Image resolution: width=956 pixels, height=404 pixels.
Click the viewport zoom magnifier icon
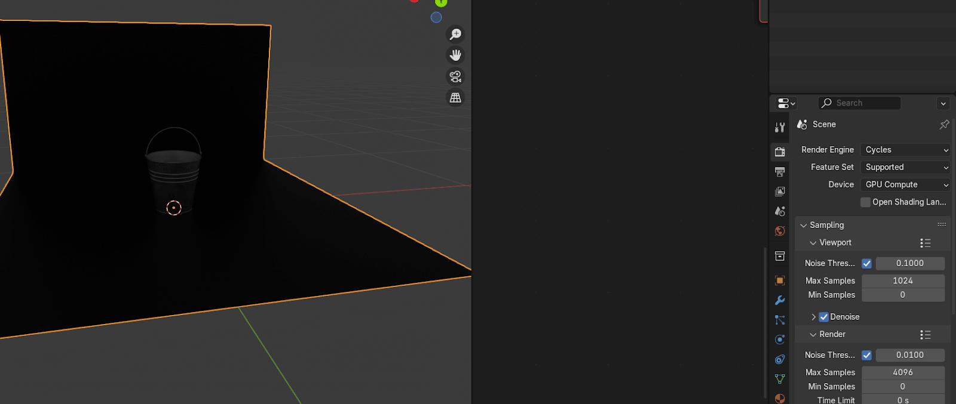pyautogui.click(x=455, y=34)
